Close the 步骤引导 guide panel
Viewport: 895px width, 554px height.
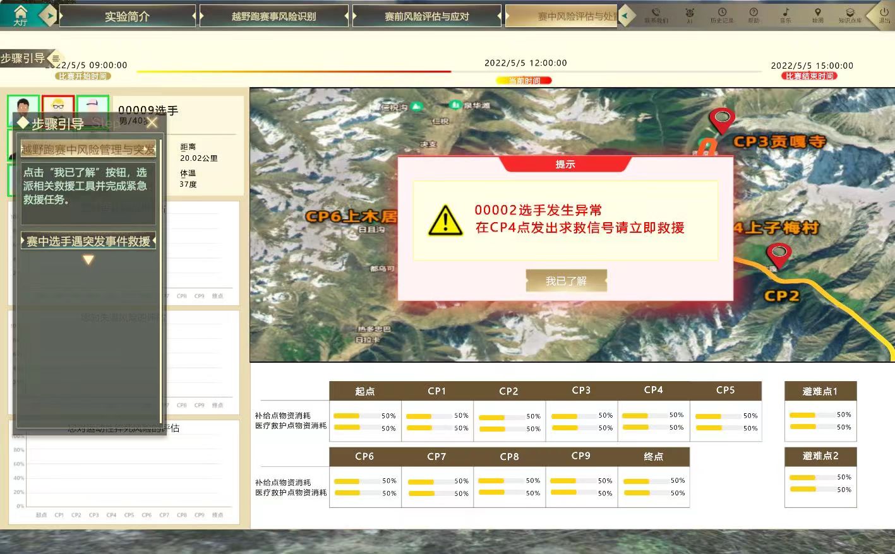152,123
